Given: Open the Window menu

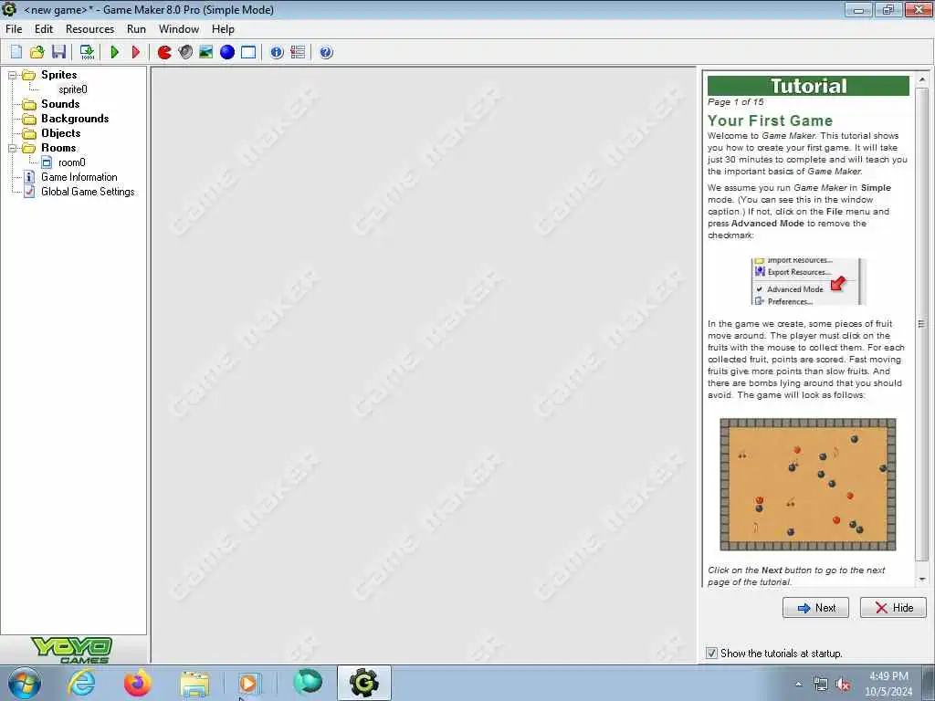Looking at the screenshot, I should coord(178,29).
